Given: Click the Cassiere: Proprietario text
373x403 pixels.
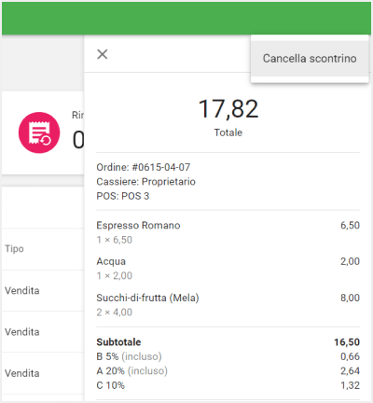Looking at the screenshot, I should pyautogui.click(x=145, y=182).
